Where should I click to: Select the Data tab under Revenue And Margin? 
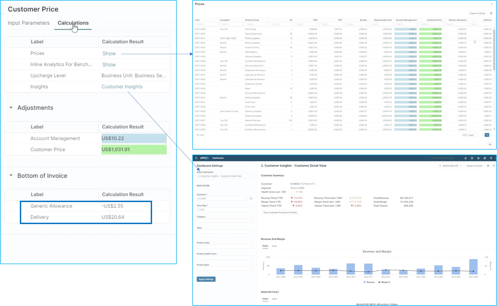(x=274, y=246)
